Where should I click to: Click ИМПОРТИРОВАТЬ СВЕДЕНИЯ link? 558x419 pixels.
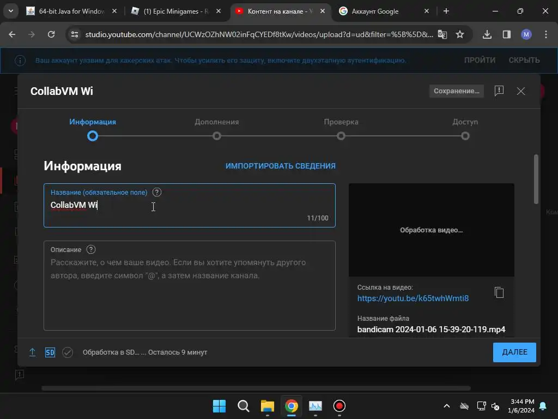point(281,166)
